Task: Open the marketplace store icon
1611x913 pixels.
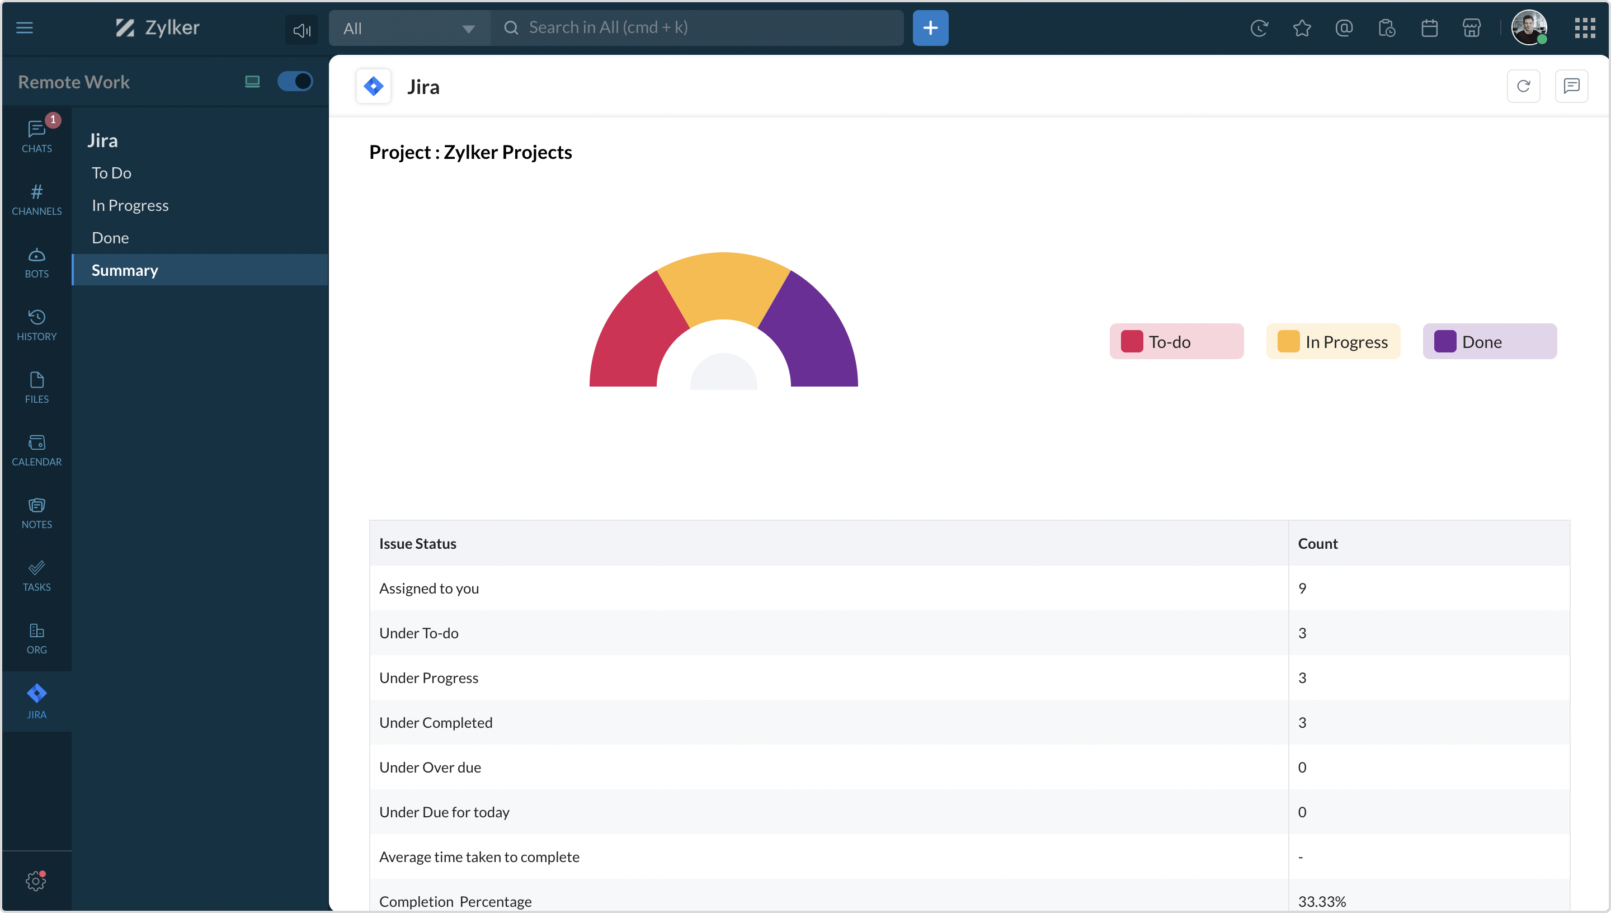Action: click(1471, 28)
